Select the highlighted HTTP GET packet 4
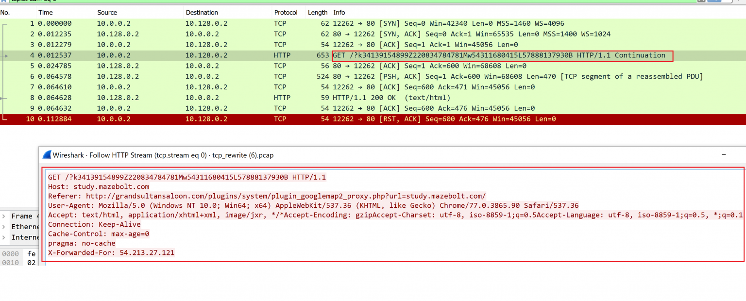This screenshot has width=746, height=301. [x=194, y=55]
